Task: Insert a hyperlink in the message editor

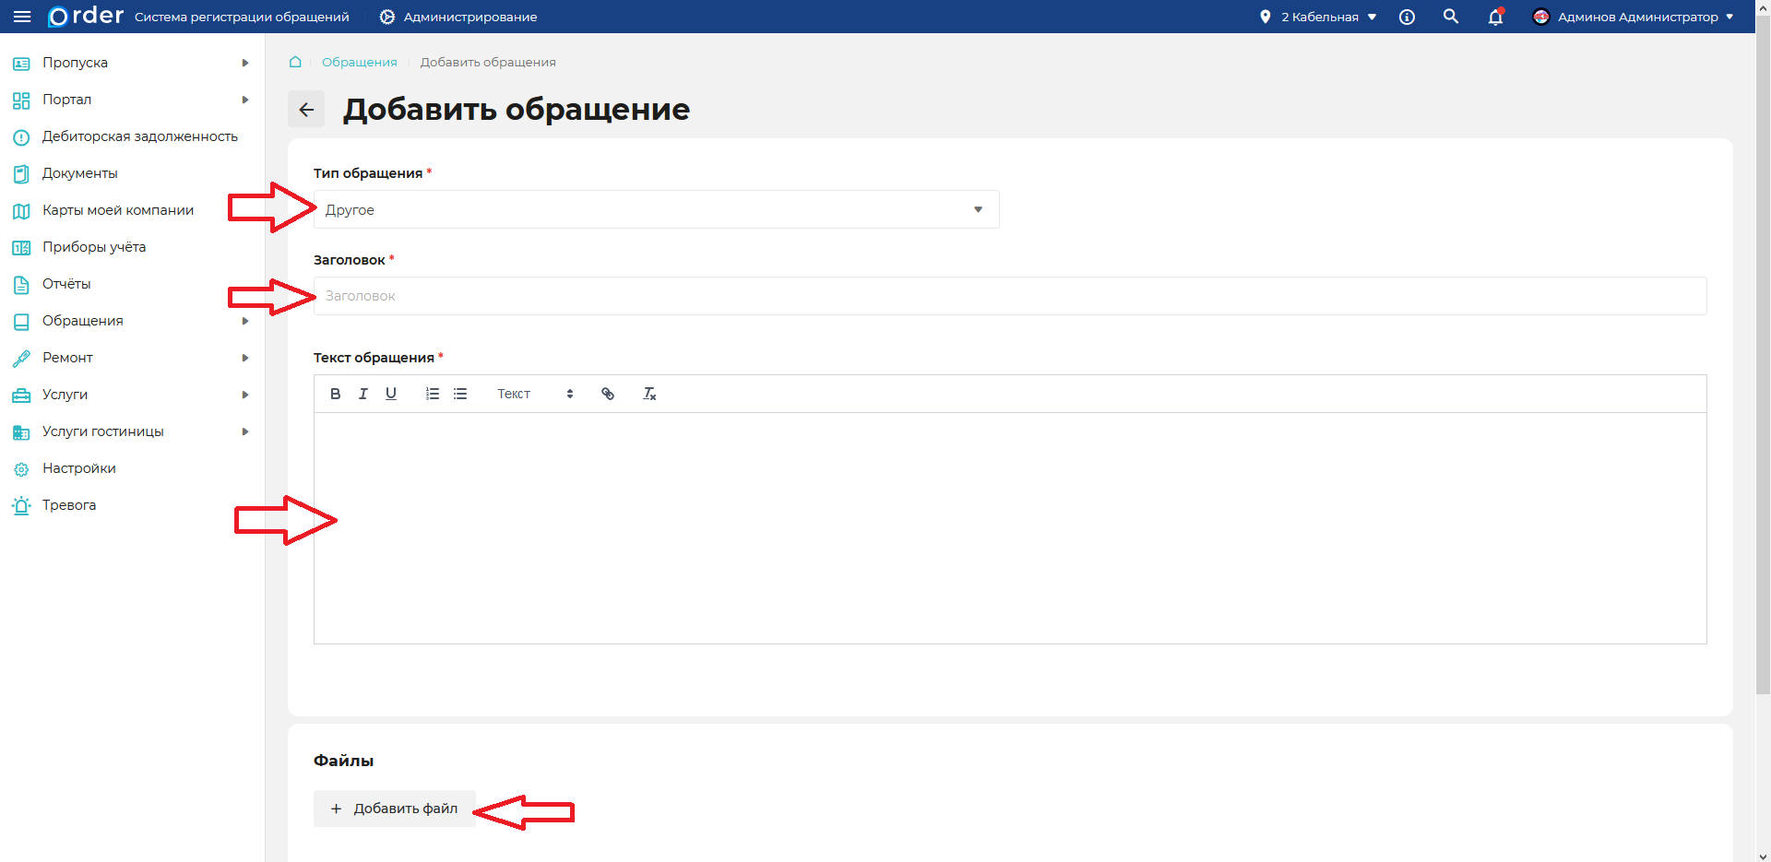Action: (x=608, y=394)
